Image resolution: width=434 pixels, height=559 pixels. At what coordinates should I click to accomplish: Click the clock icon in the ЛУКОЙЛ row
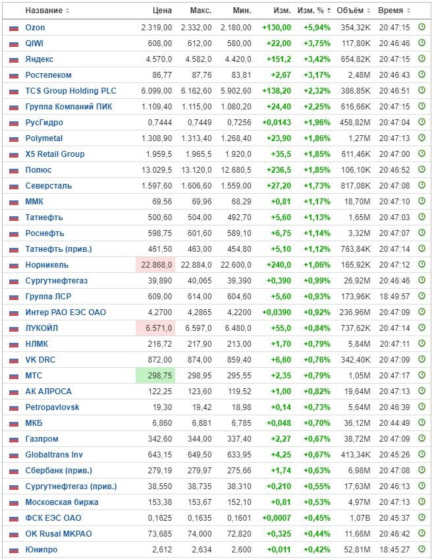click(421, 328)
